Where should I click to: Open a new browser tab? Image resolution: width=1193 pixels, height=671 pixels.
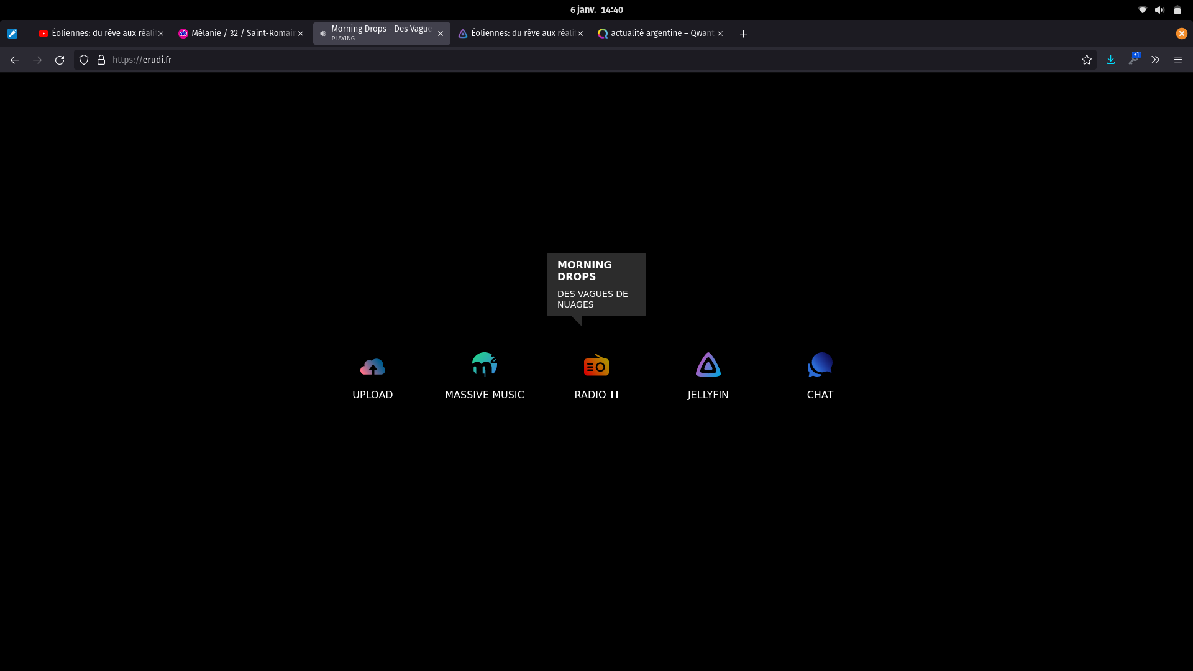pos(743,34)
